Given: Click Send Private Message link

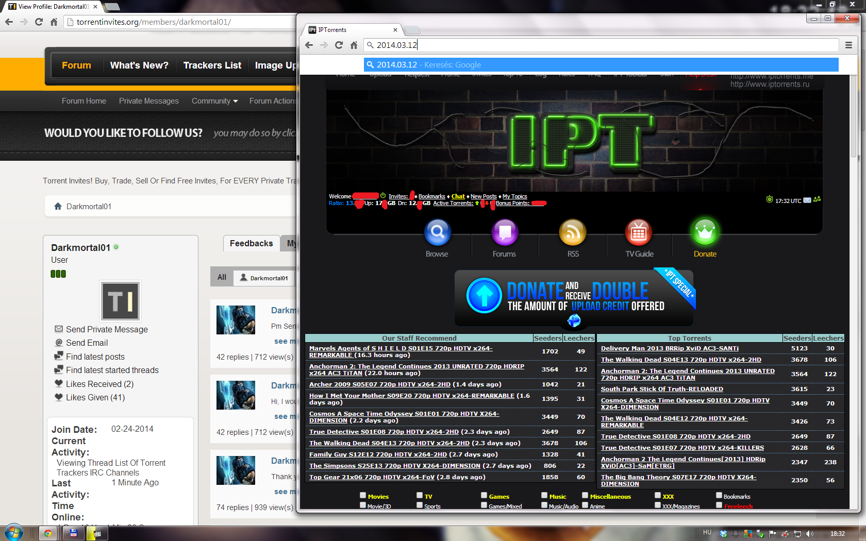Looking at the screenshot, I should tap(107, 329).
